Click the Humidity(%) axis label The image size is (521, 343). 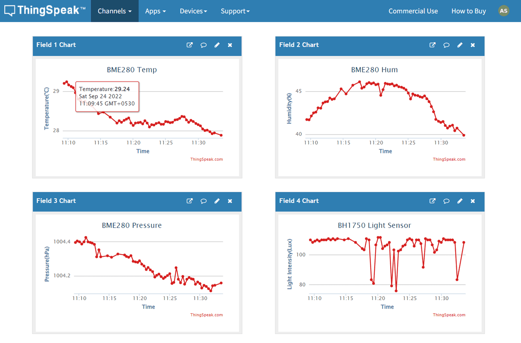click(289, 108)
